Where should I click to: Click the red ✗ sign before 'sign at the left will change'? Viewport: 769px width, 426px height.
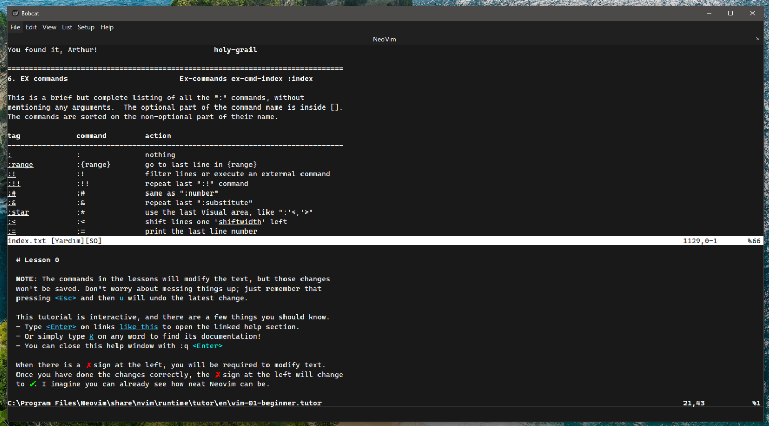(218, 375)
